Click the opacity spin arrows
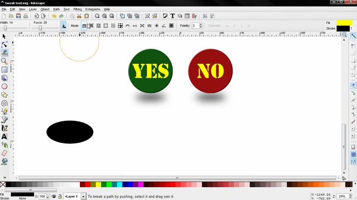 click(48, 196)
